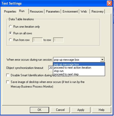Choose 'stop run' from the list
Screen dimensions: 114x116
pos(79,71)
